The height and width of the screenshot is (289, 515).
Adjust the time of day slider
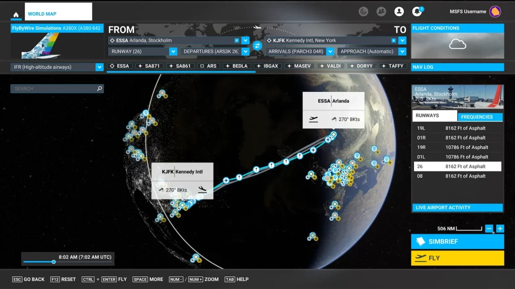(54, 262)
